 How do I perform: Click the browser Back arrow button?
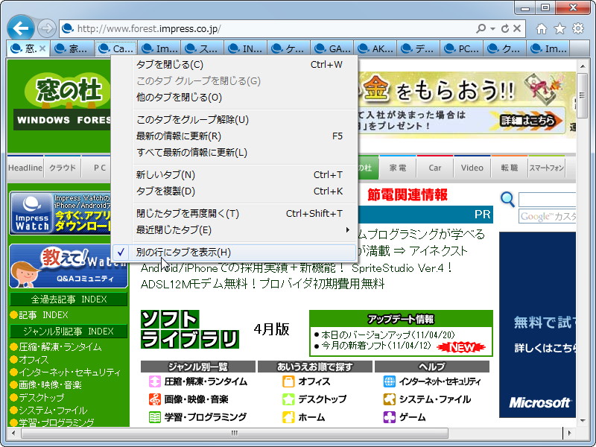point(21,28)
